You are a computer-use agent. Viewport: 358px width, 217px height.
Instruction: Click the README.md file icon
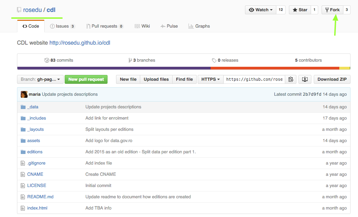point(22,197)
